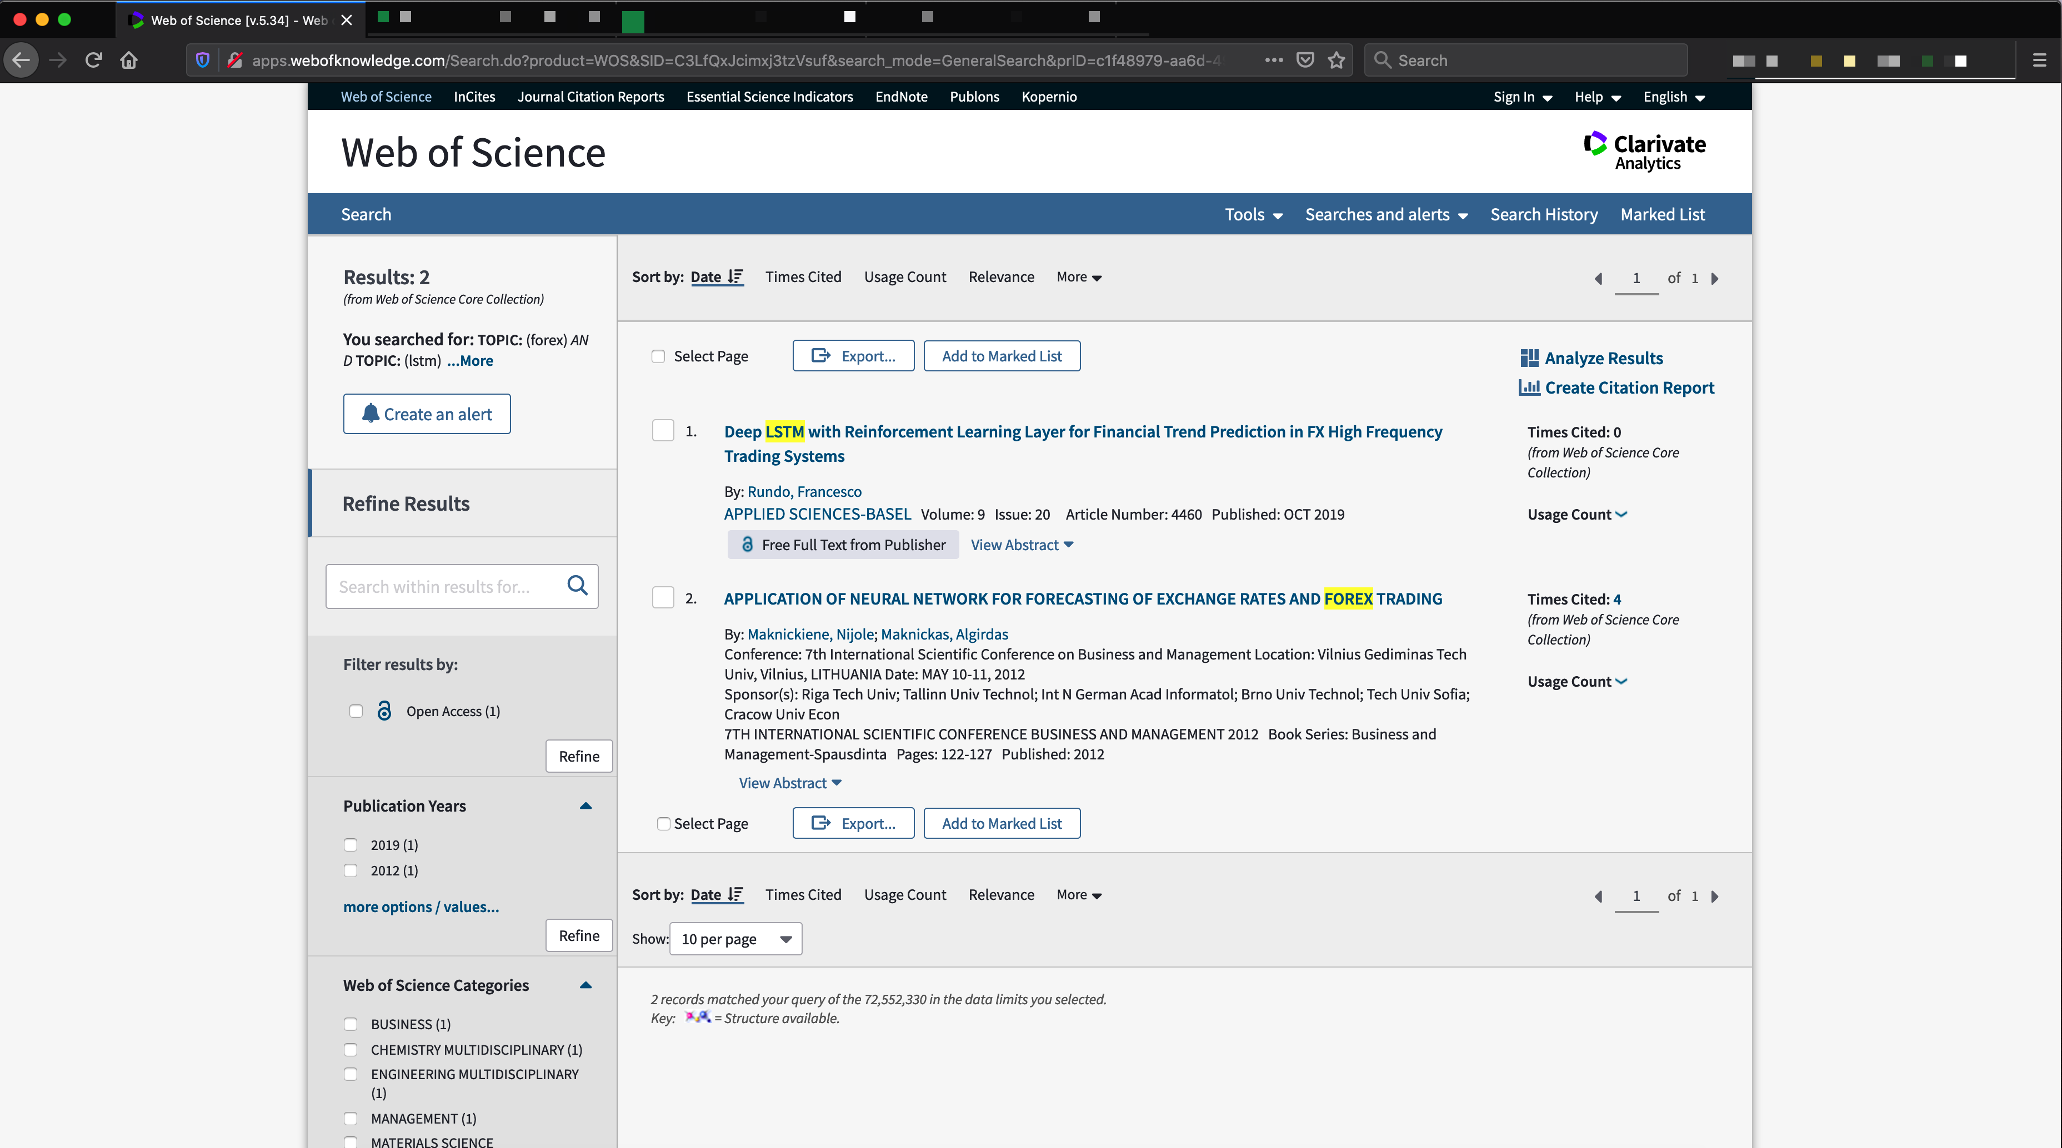
Task: Click browser home icon
Action: pyautogui.click(x=129, y=60)
